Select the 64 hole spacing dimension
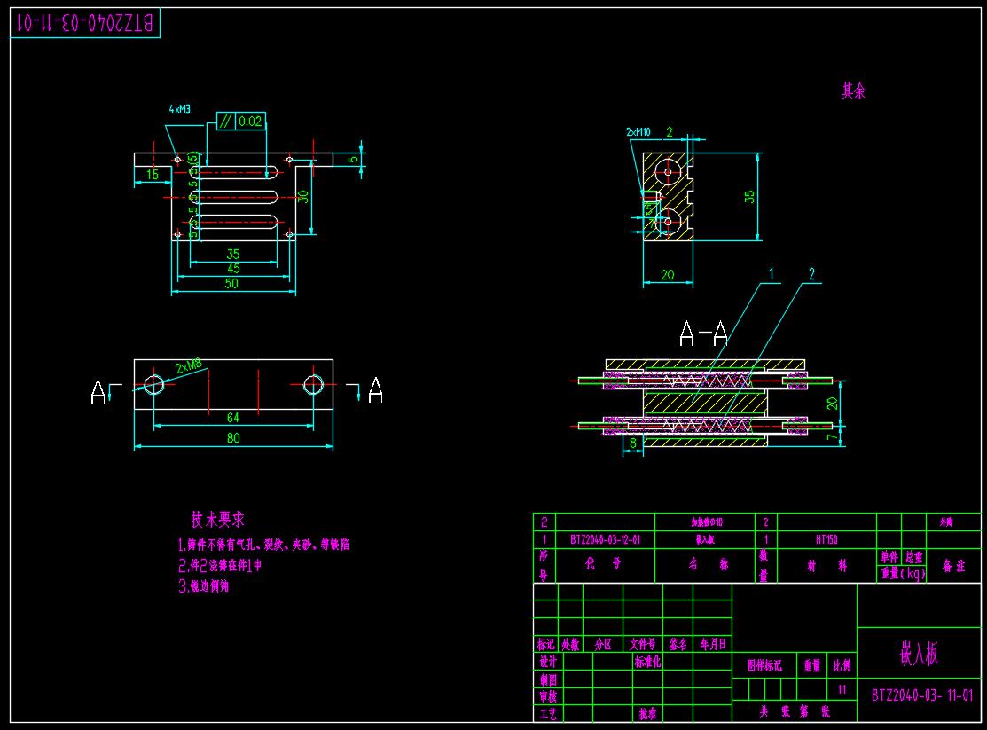Screen dimensions: 987x730 click(232, 418)
